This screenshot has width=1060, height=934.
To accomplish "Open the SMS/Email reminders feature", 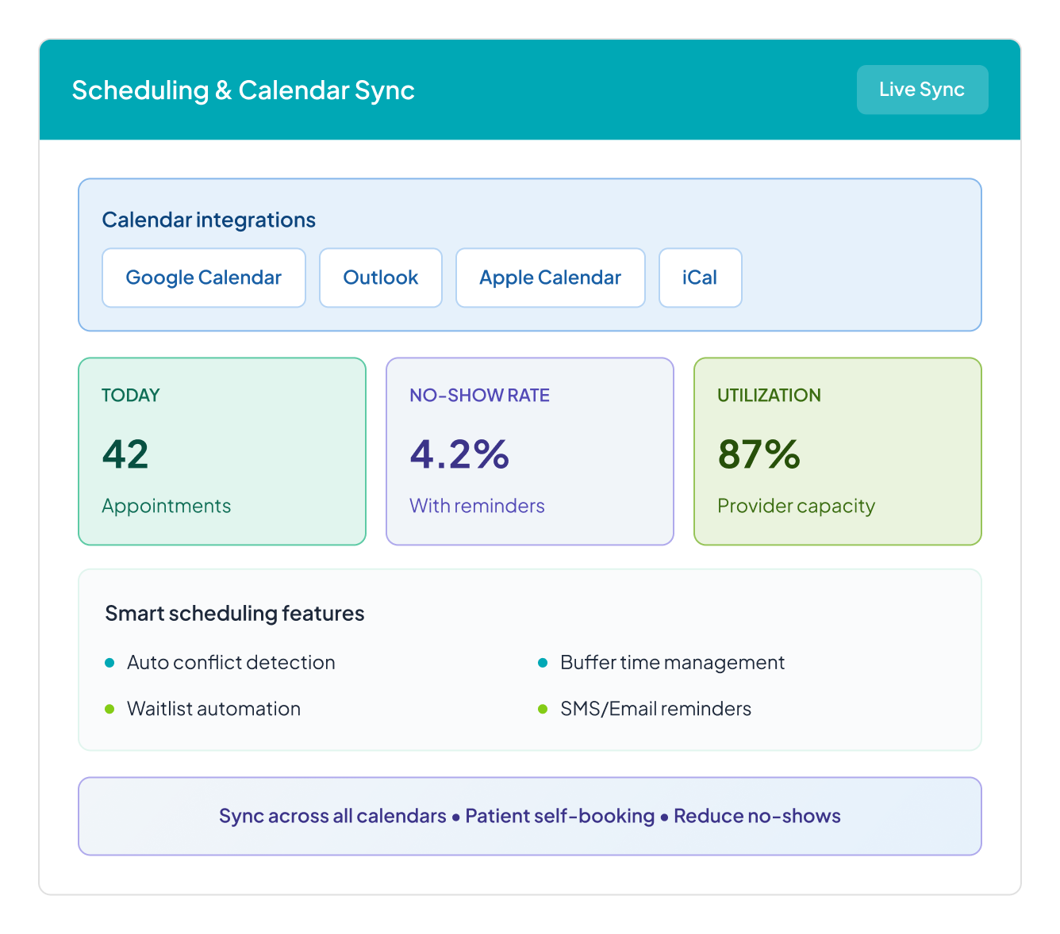I will click(655, 709).
